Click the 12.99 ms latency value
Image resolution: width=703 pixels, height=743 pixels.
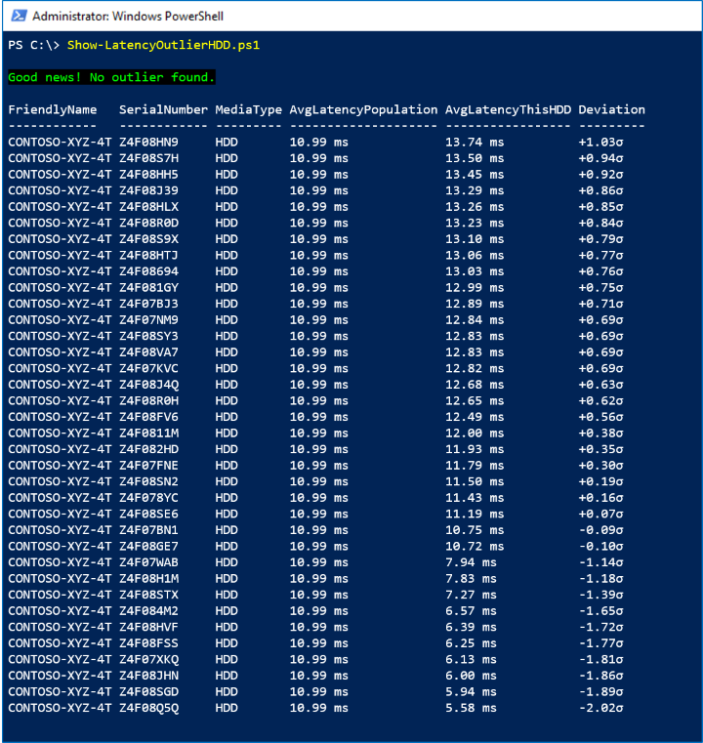point(475,288)
